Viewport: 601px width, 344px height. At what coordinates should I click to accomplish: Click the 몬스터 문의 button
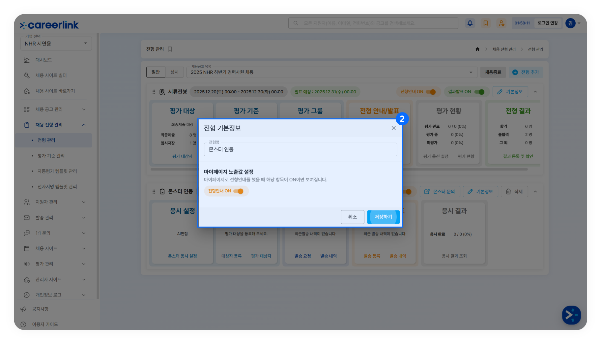[x=440, y=192]
